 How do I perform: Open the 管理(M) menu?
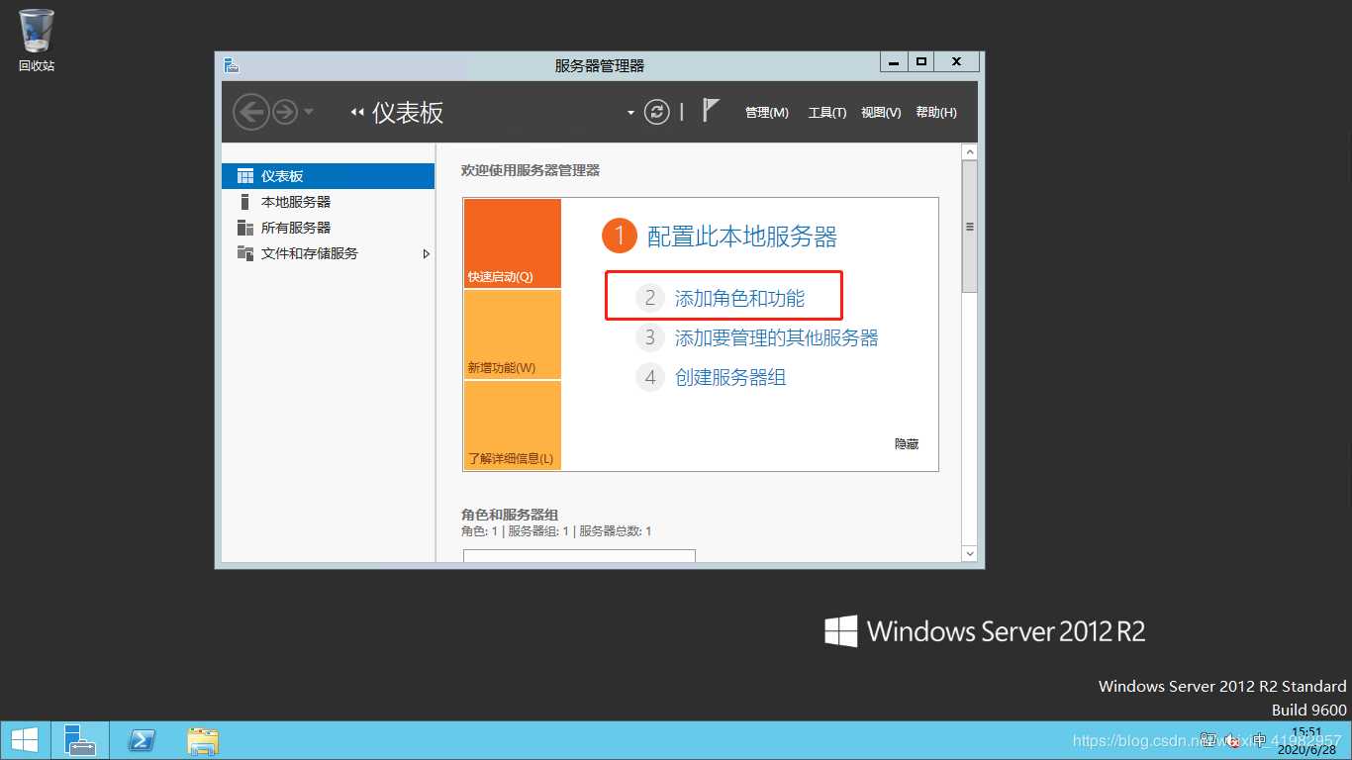pyautogui.click(x=767, y=113)
